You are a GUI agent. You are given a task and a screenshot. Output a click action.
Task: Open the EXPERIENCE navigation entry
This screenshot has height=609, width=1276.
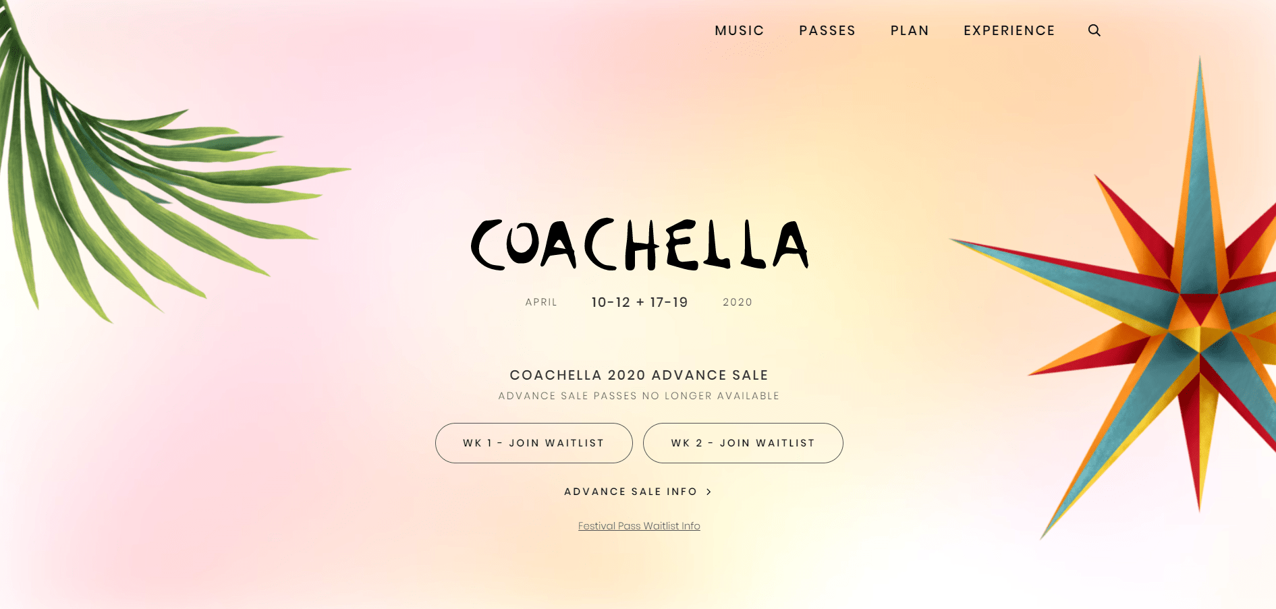1009,30
